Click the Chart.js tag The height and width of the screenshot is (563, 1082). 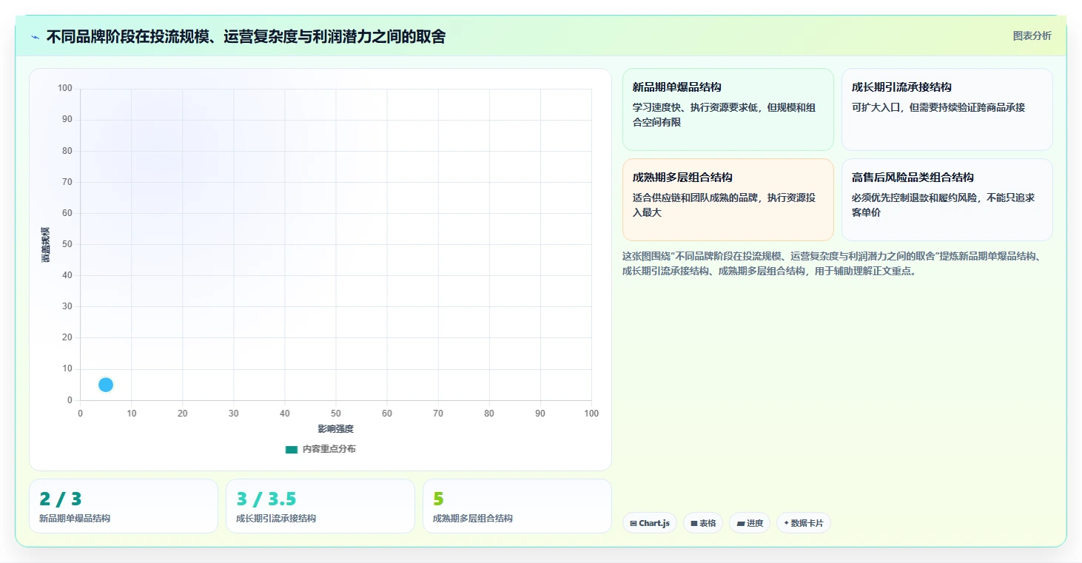pyautogui.click(x=650, y=523)
